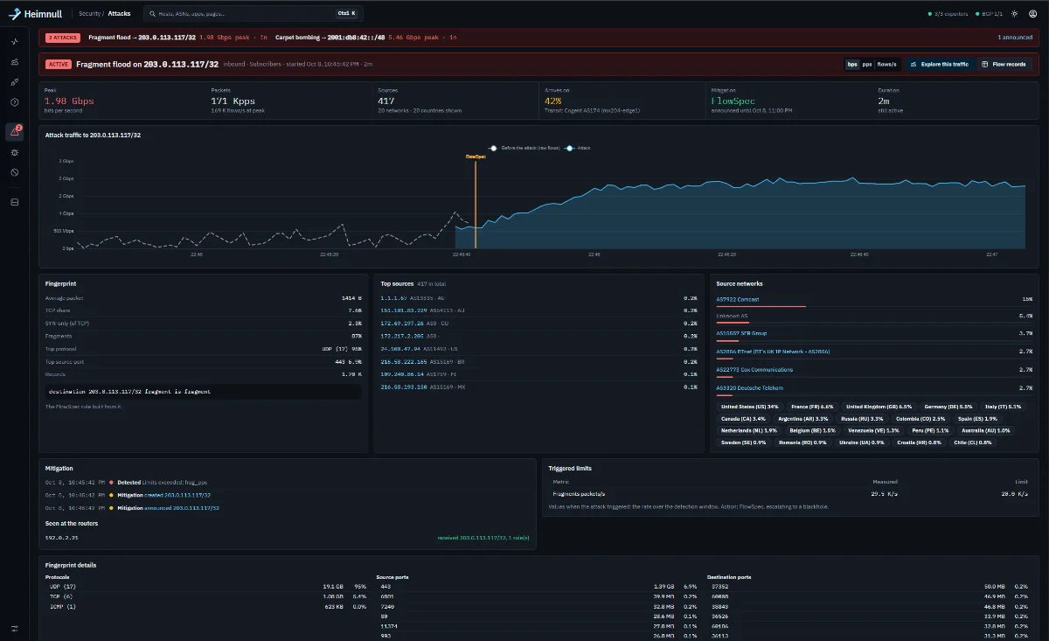Click the Ctrl K shortcut badge
The image size is (1049, 641).
pyautogui.click(x=346, y=14)
